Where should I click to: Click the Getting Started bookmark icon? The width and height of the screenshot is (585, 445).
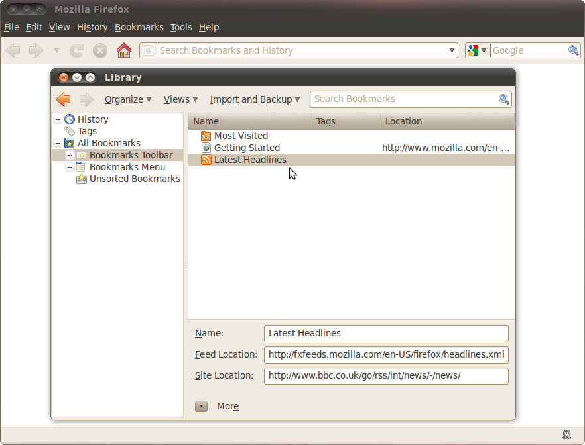tap(206, 148)
